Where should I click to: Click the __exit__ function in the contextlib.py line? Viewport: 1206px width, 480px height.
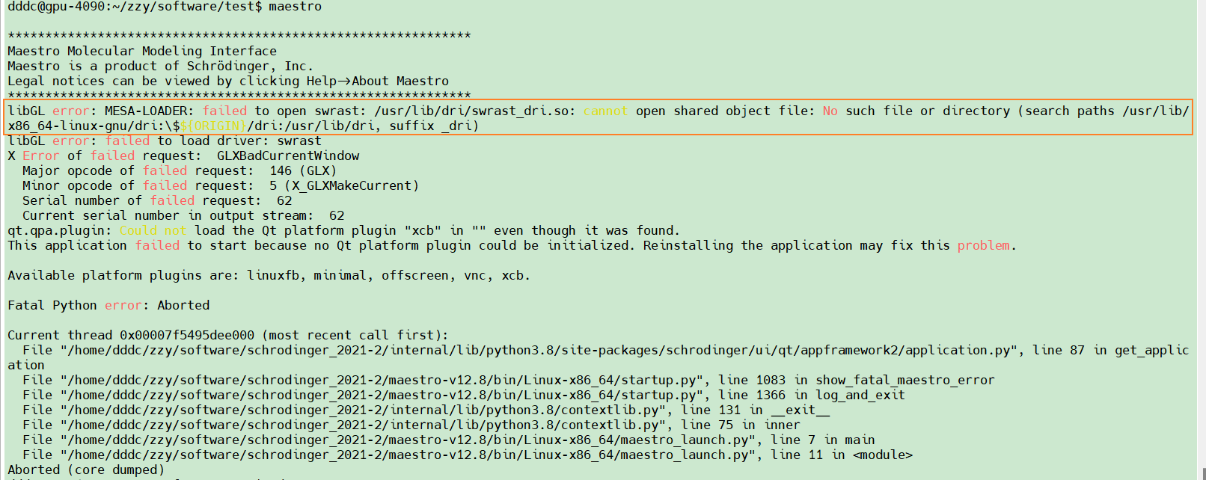pyautogui.click(x=801, y=410)
